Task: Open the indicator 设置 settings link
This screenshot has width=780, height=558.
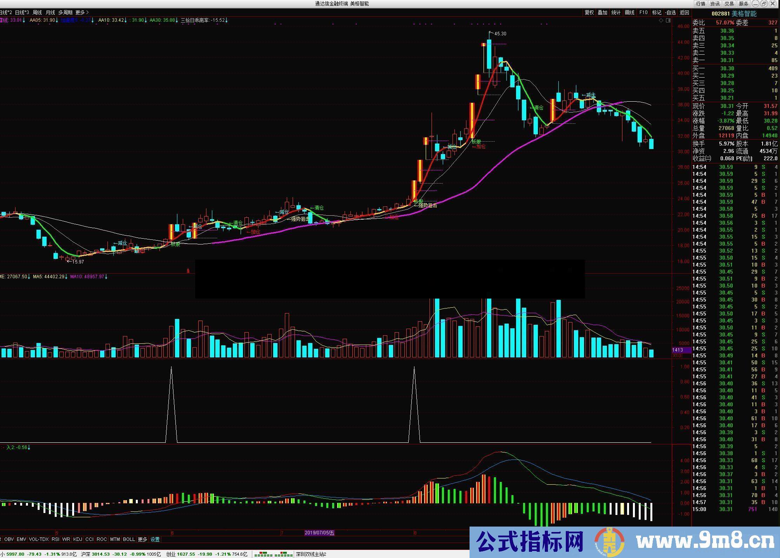Action: click(155, 539)
